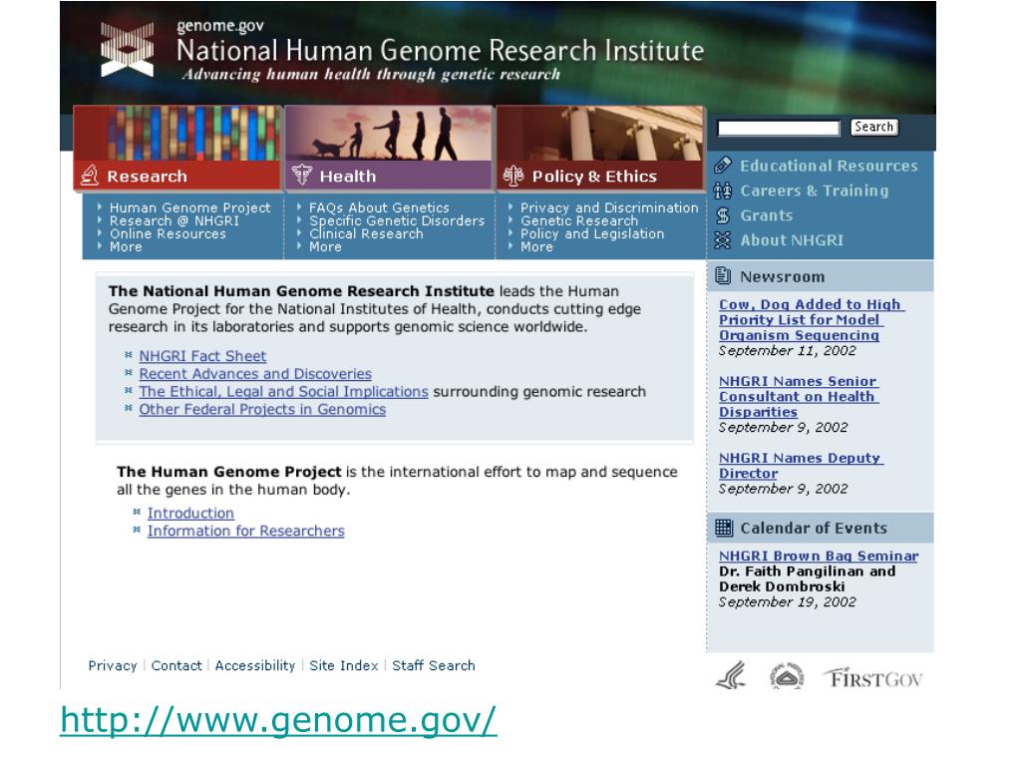Open FAQs About Genetics
This screenshot has width=1021, height=766.
[379, 207]
